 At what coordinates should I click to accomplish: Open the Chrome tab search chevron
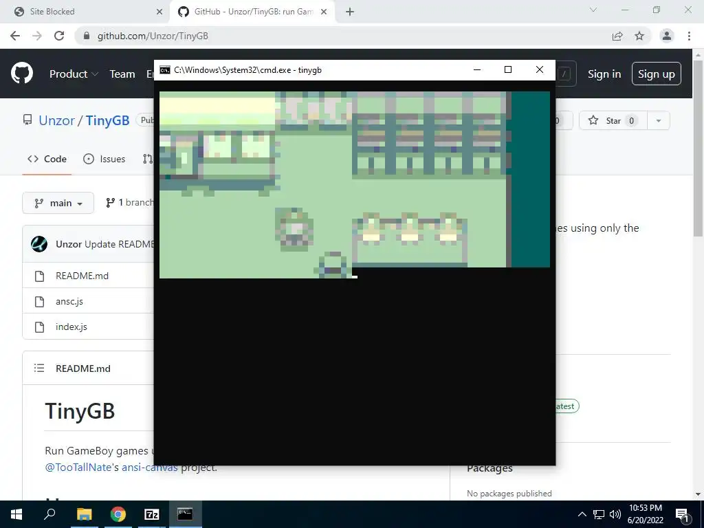[x=593, y=10]
